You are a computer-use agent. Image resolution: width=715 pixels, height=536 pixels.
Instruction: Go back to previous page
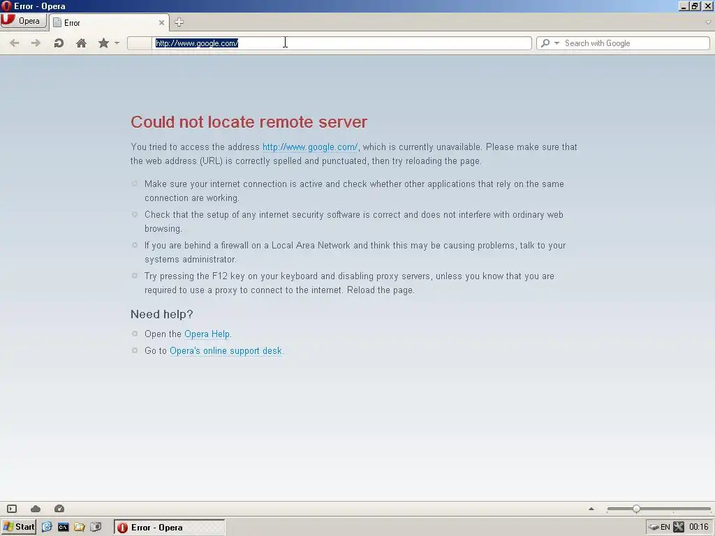pyautogui.click(x=15, y=43)
